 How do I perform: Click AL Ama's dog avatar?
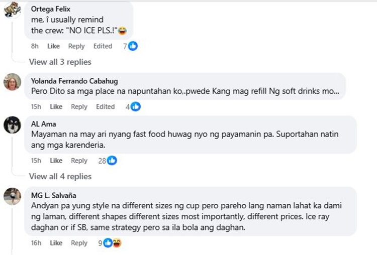tap(12, 125)
